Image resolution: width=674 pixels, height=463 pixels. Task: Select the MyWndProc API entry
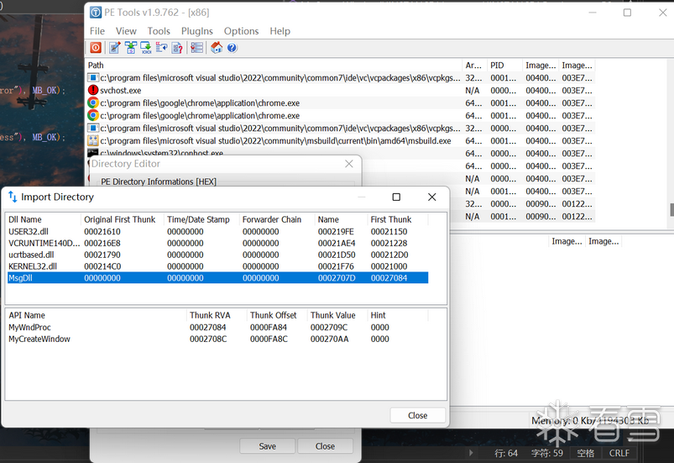click(217, 328)
